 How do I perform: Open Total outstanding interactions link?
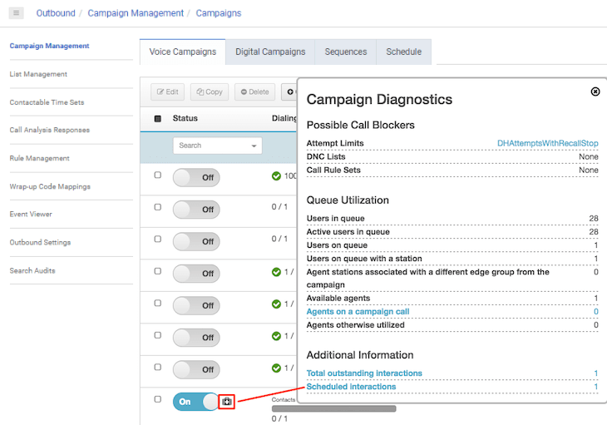point(364,373)
